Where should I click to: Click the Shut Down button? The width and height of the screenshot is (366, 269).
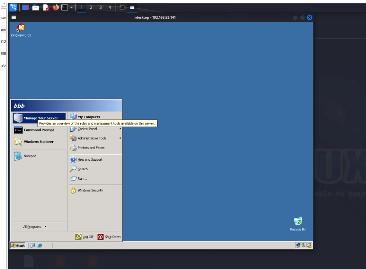click(x=109, y=237)
